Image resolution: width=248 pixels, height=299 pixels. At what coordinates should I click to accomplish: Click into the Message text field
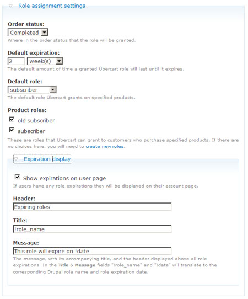(x=93, y=251)
